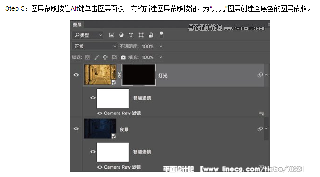The width and height of the screenshot is (320, 177).
Task: Select the 夜景 layer name
Action: pyautogui.click(x=124, y=129)
